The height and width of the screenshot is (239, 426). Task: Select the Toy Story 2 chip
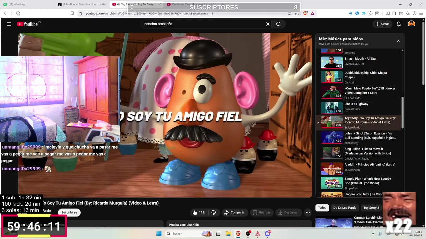point(371,208)
